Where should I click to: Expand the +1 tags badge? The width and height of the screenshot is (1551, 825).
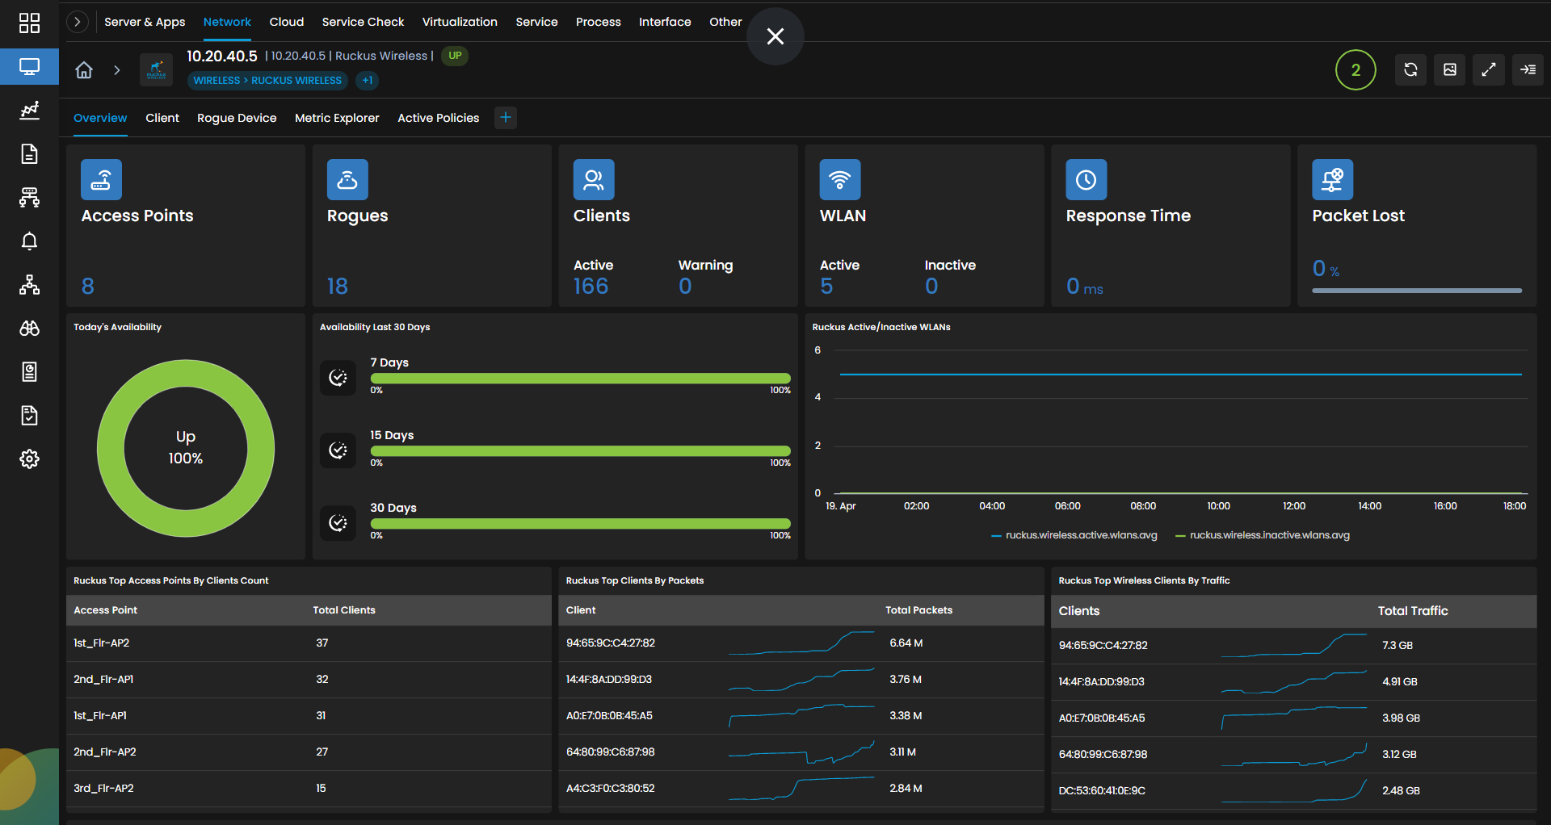368,80
